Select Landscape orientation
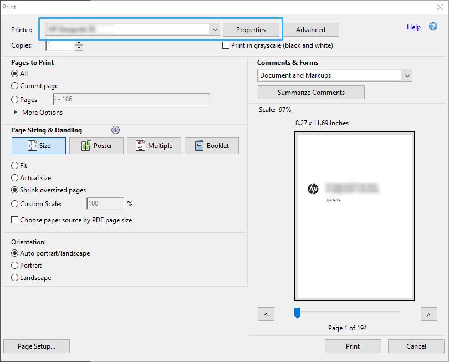Screen dimensions: 449x362 (x=14, y=278)
